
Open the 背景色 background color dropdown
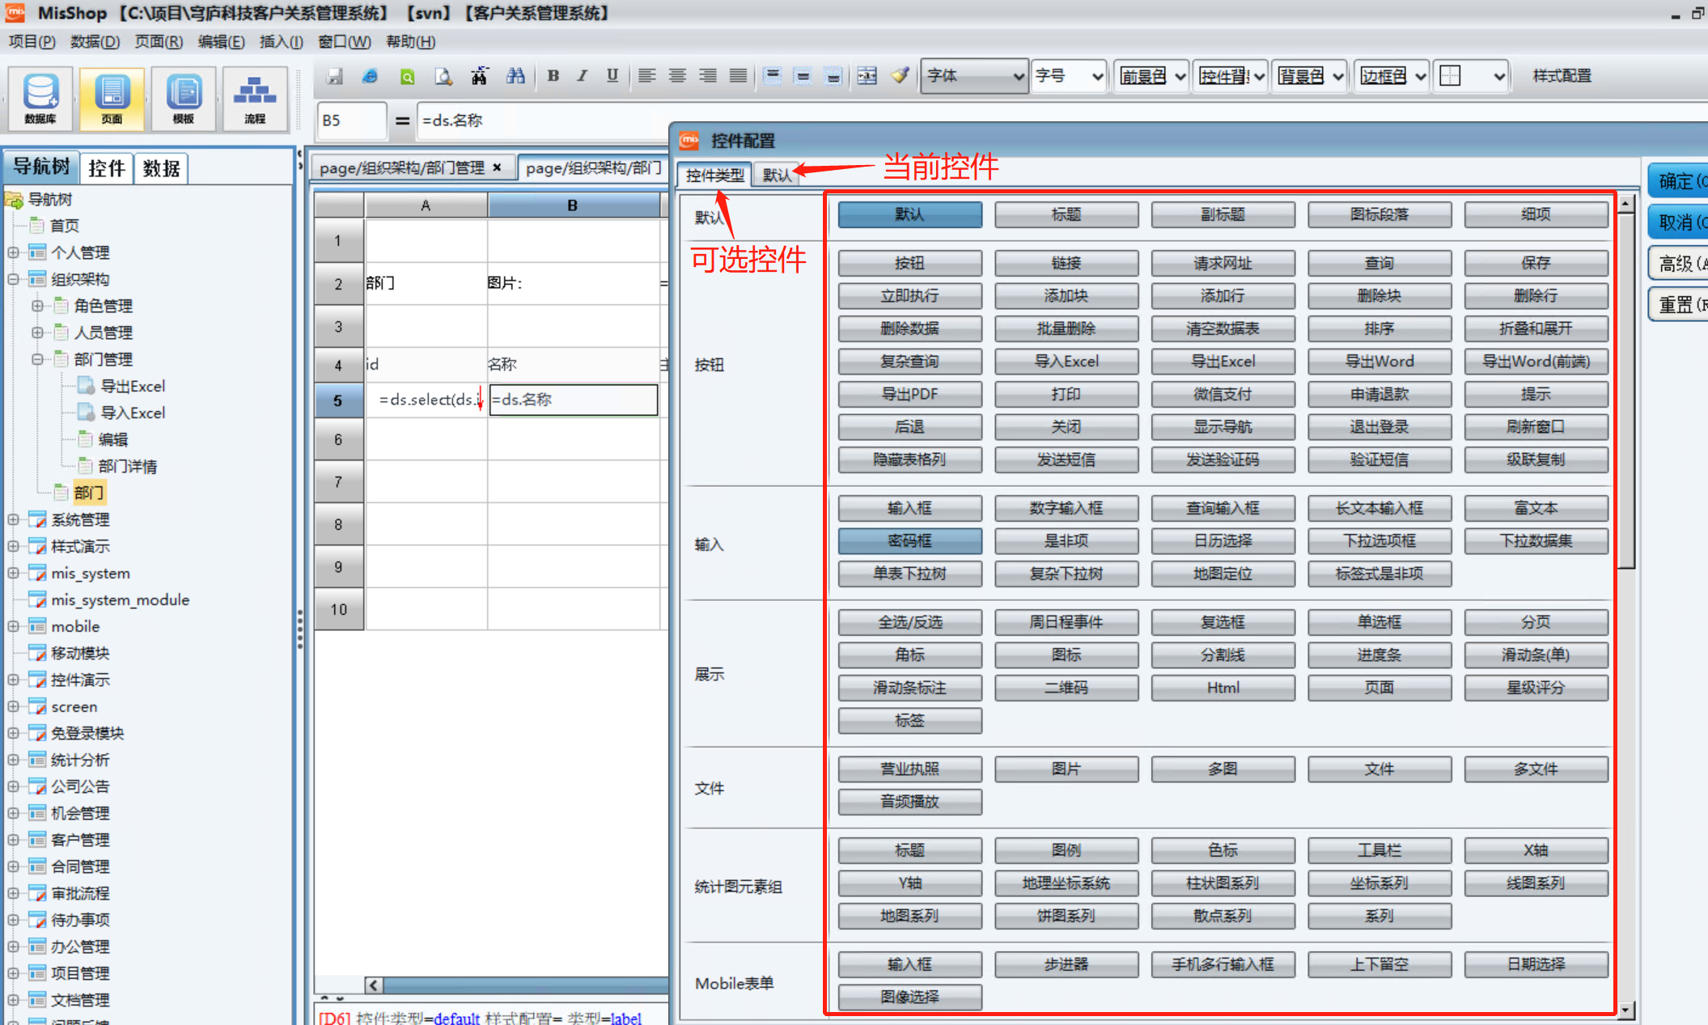pyautogui.click(x=1309, y=76)
